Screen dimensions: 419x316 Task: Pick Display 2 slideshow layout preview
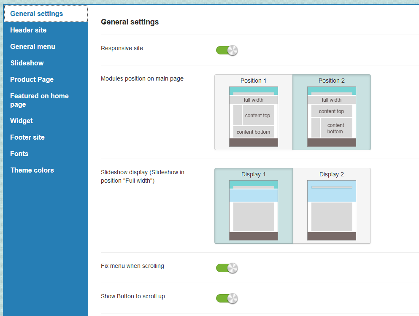pyautogui.click(x=331, y=210)
